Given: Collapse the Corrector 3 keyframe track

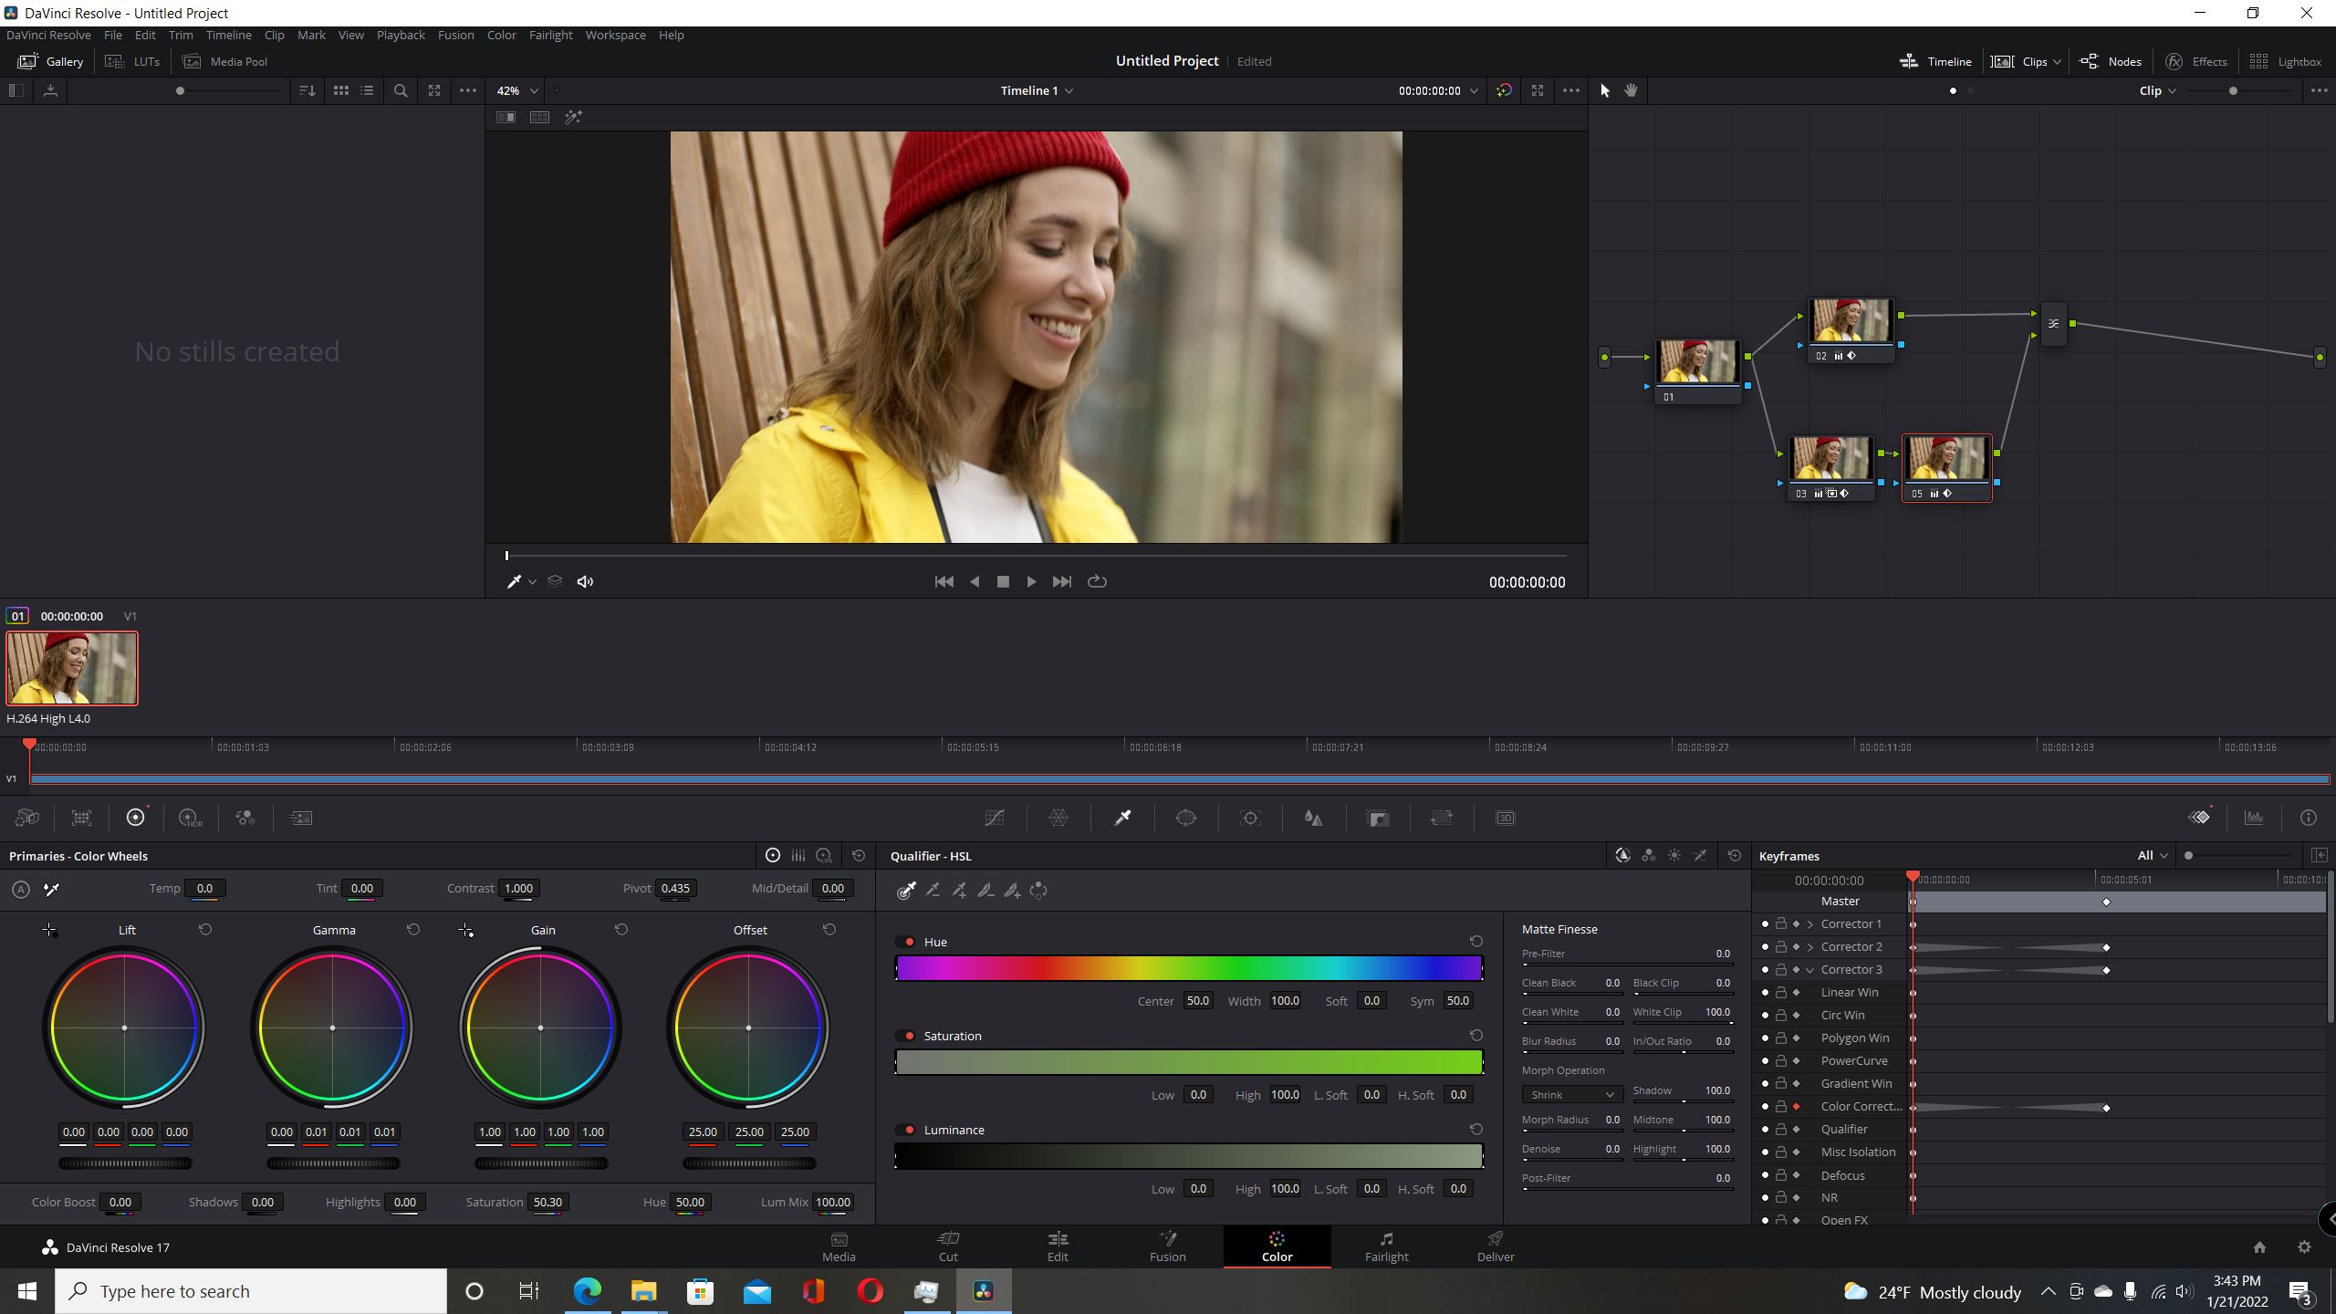Looking at the screenshot, I should [1810, 969].
